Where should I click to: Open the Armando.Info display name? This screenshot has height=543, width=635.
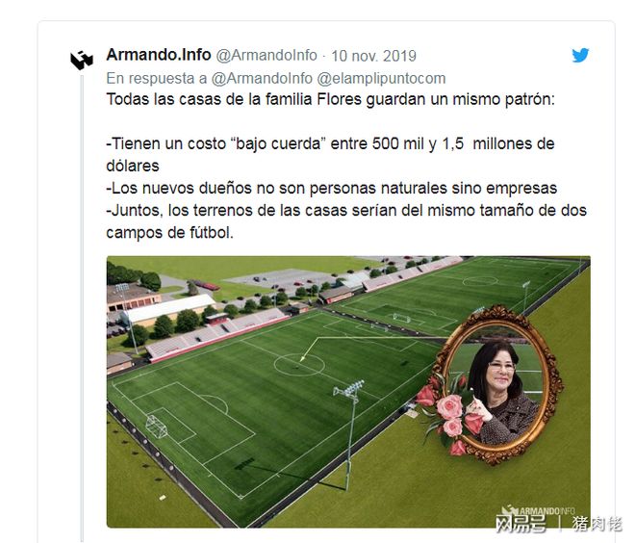[159, 55]
